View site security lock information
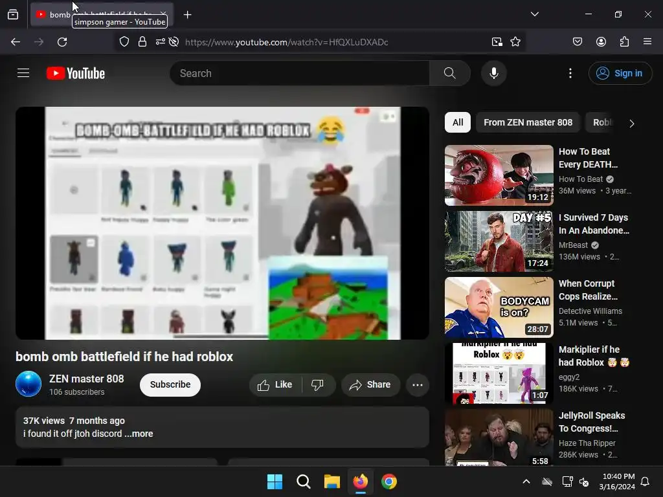The height and width of the screenshot is (497, 663). coord(142,42)
